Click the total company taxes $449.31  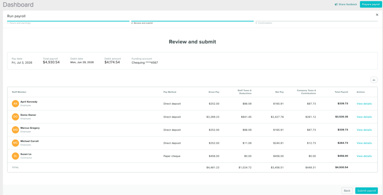[x=310, y=167]
